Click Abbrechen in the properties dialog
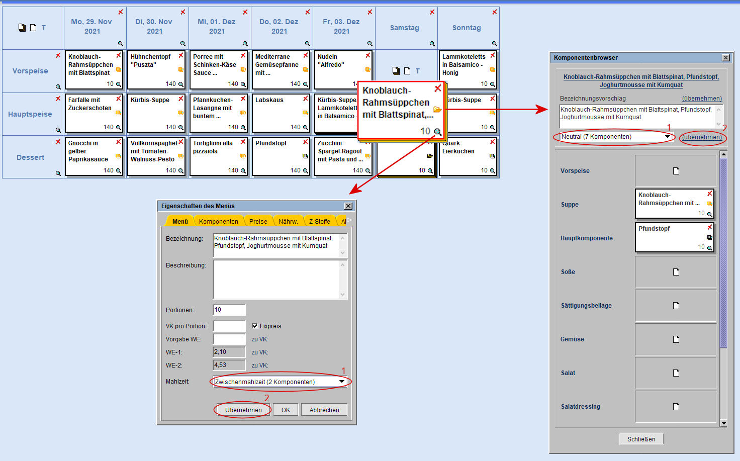 point(324,410)
